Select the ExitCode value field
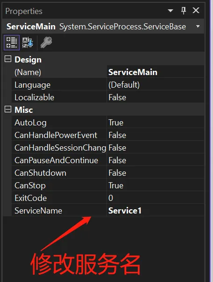Image resolution: width=213 pixels, height=282 pixels. pyautogui.click(x=156, y=198)
